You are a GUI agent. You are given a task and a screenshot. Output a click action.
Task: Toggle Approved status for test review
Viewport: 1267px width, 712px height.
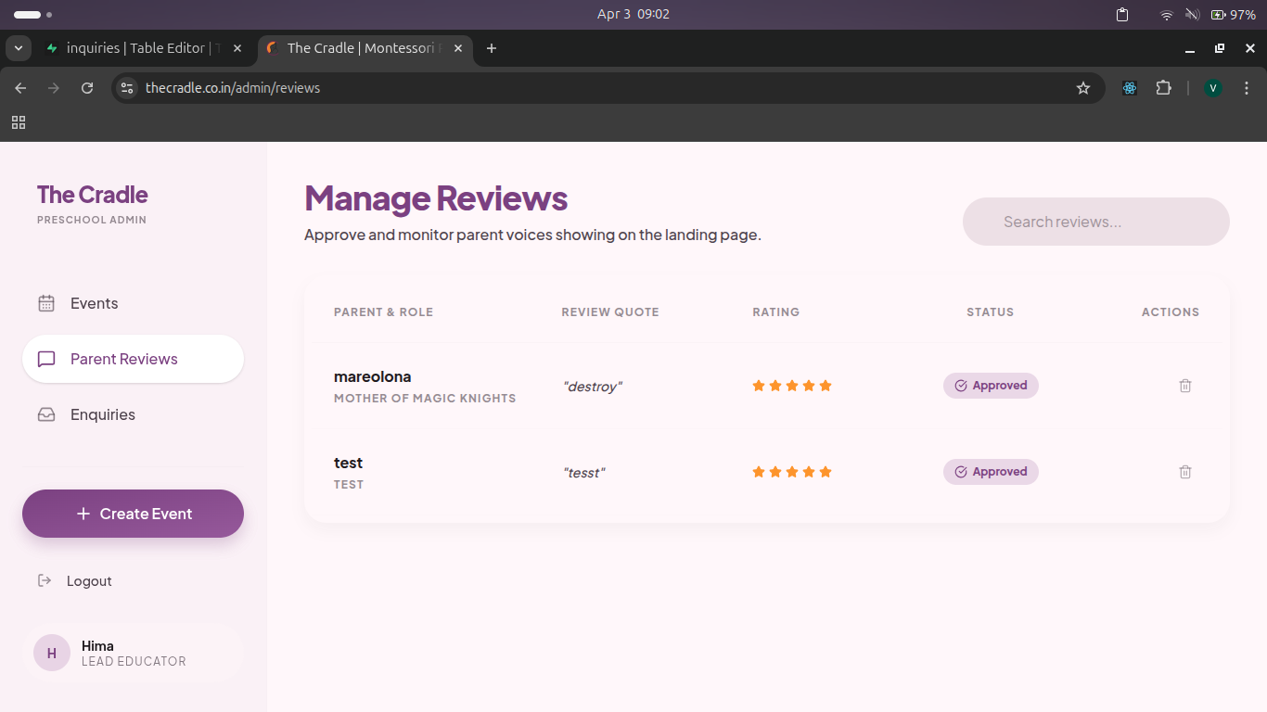point(991,472)
